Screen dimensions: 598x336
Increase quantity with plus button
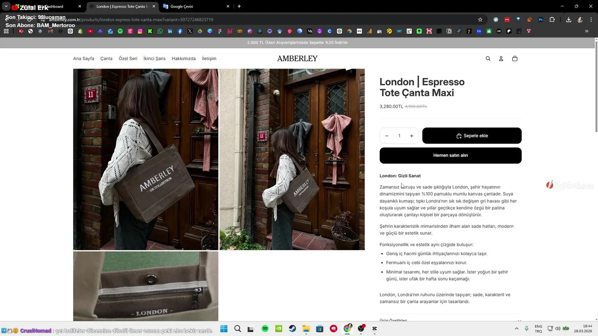(412, 136)
